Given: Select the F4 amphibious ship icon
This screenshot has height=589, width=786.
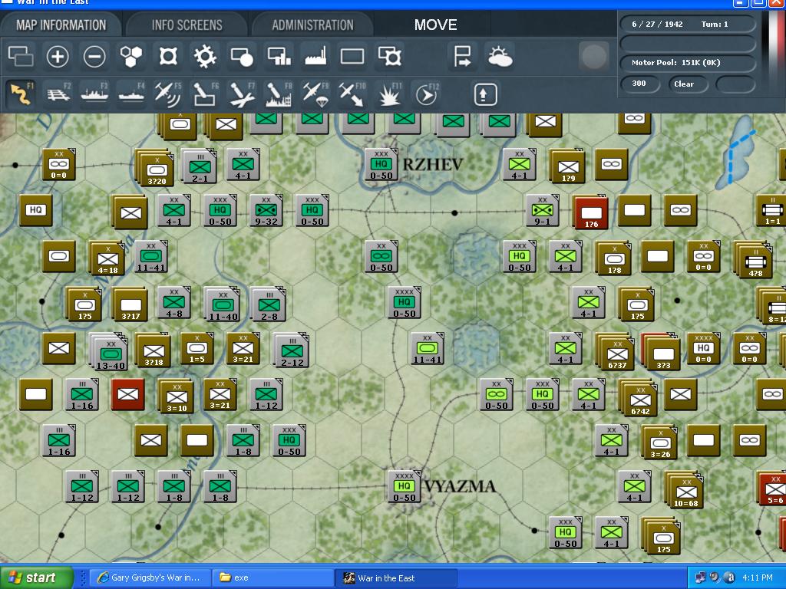Looking at the screenshot, I should tap(131, 94).
